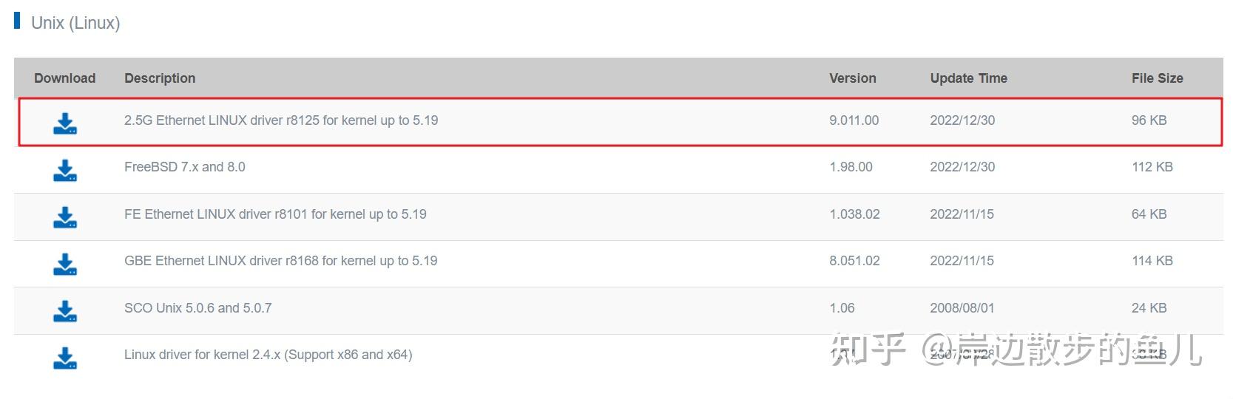Open the FE Ethernet r8101 description text

pos(275,214)
